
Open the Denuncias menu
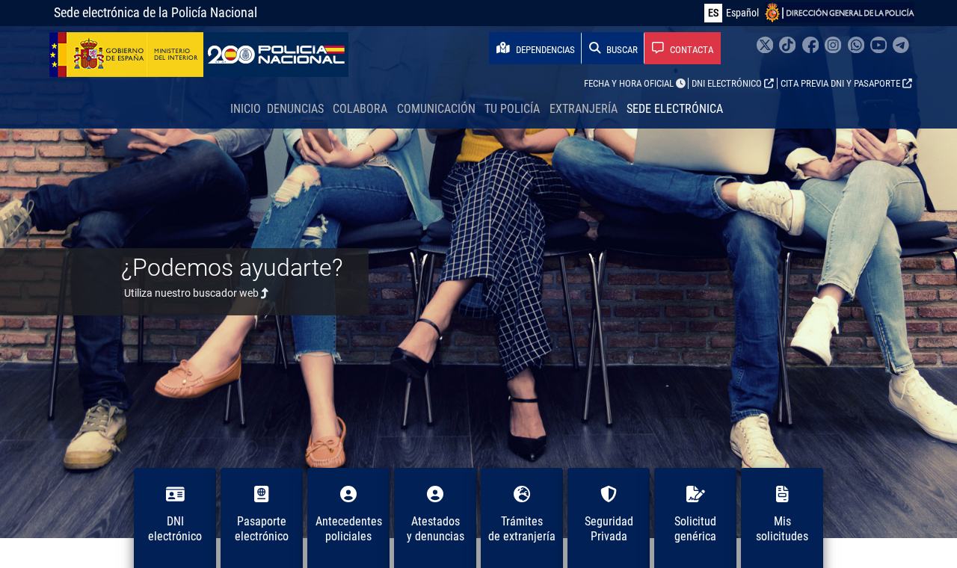295,108
